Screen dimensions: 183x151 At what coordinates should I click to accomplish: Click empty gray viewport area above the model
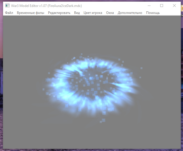[92, 34]
